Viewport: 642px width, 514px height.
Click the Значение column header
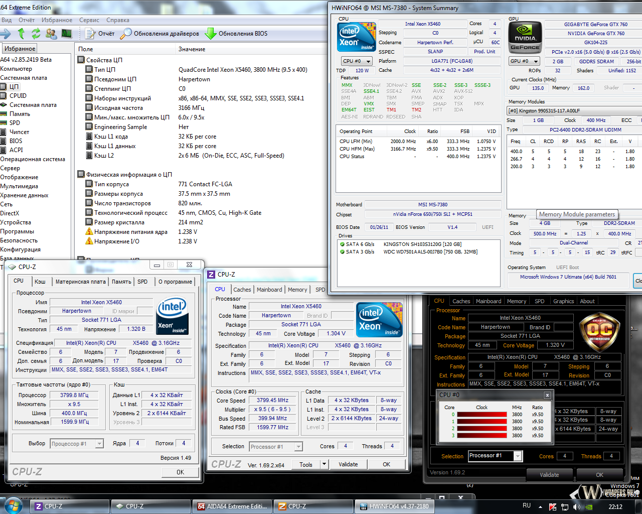[252, 49]
